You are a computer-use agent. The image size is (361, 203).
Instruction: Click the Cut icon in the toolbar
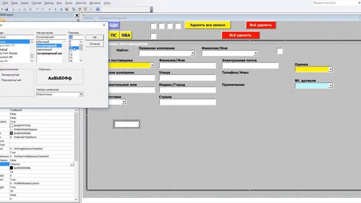[x=13, y=9]
